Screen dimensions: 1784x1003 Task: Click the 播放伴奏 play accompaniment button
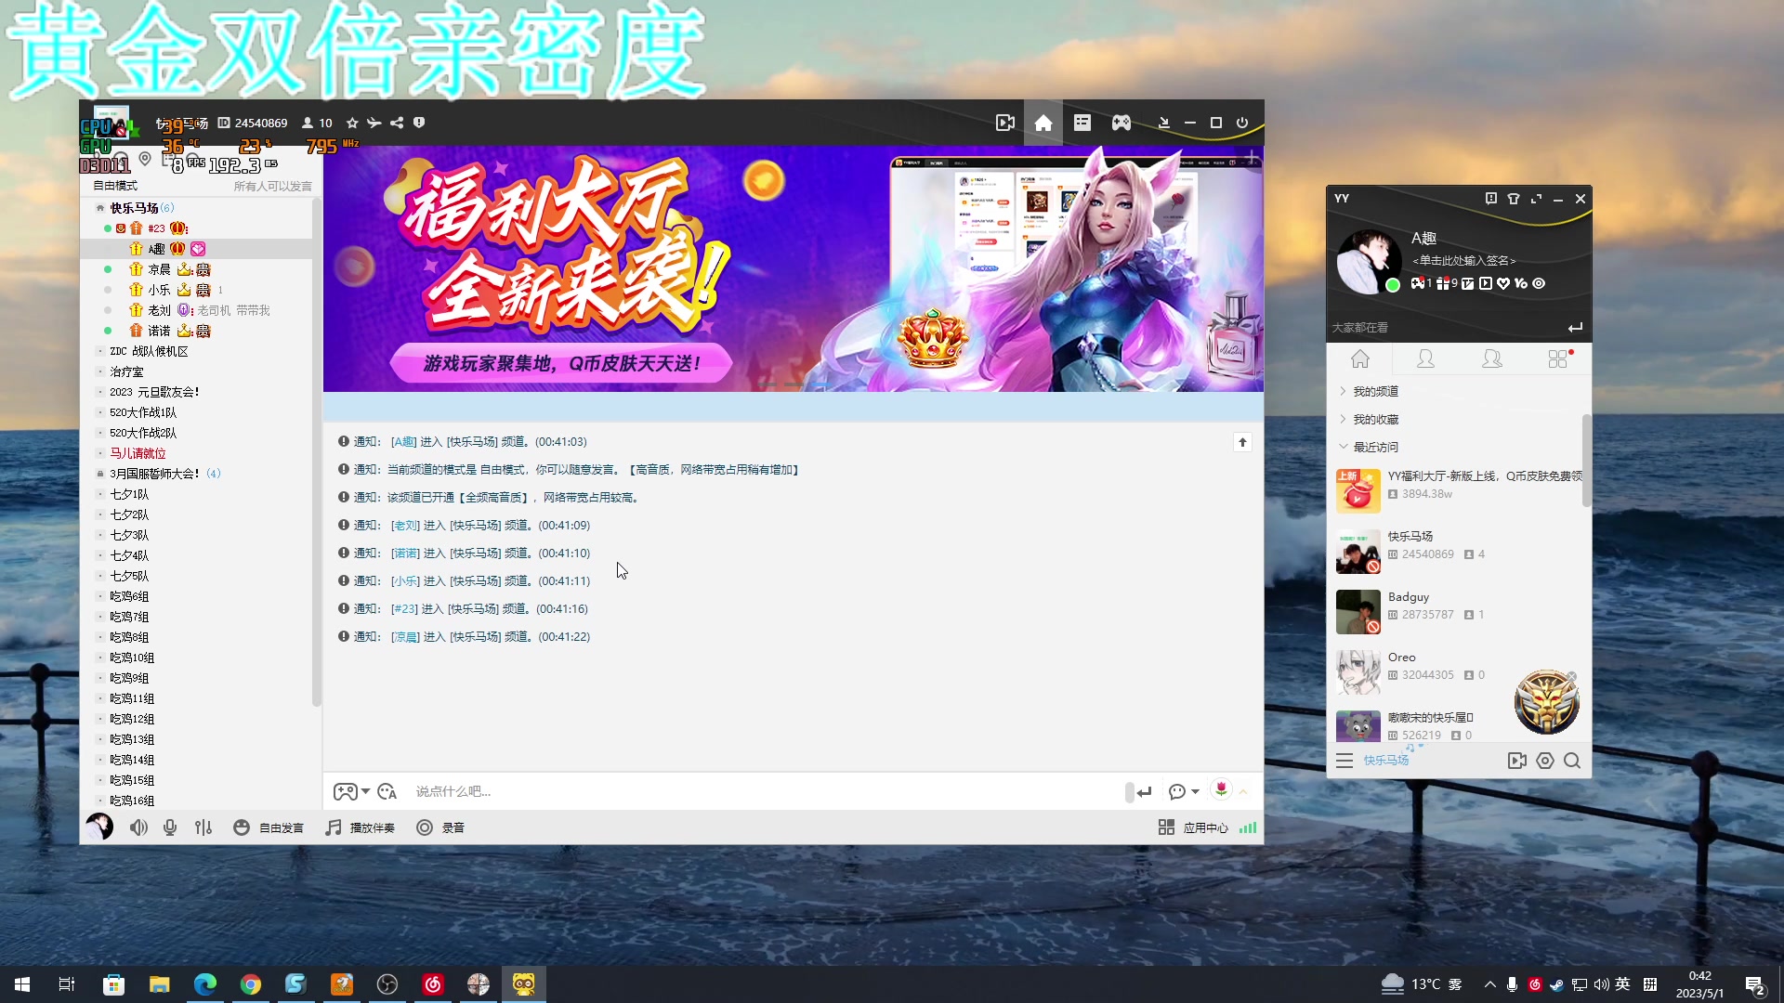coord(360,827)
